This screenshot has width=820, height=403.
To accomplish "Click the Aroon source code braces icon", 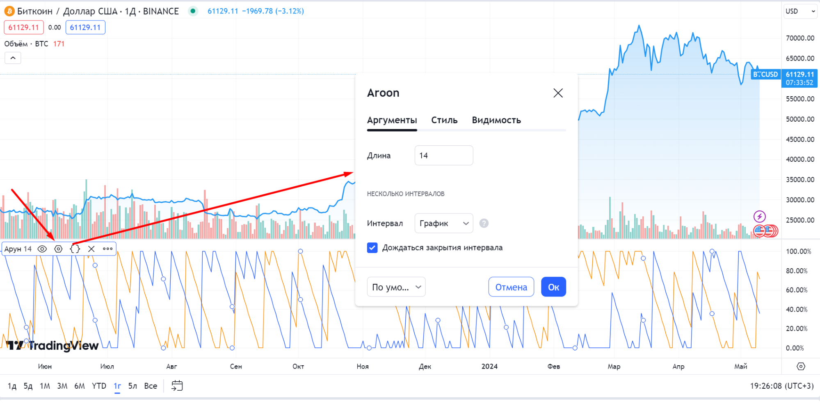I will coord(75,249).
